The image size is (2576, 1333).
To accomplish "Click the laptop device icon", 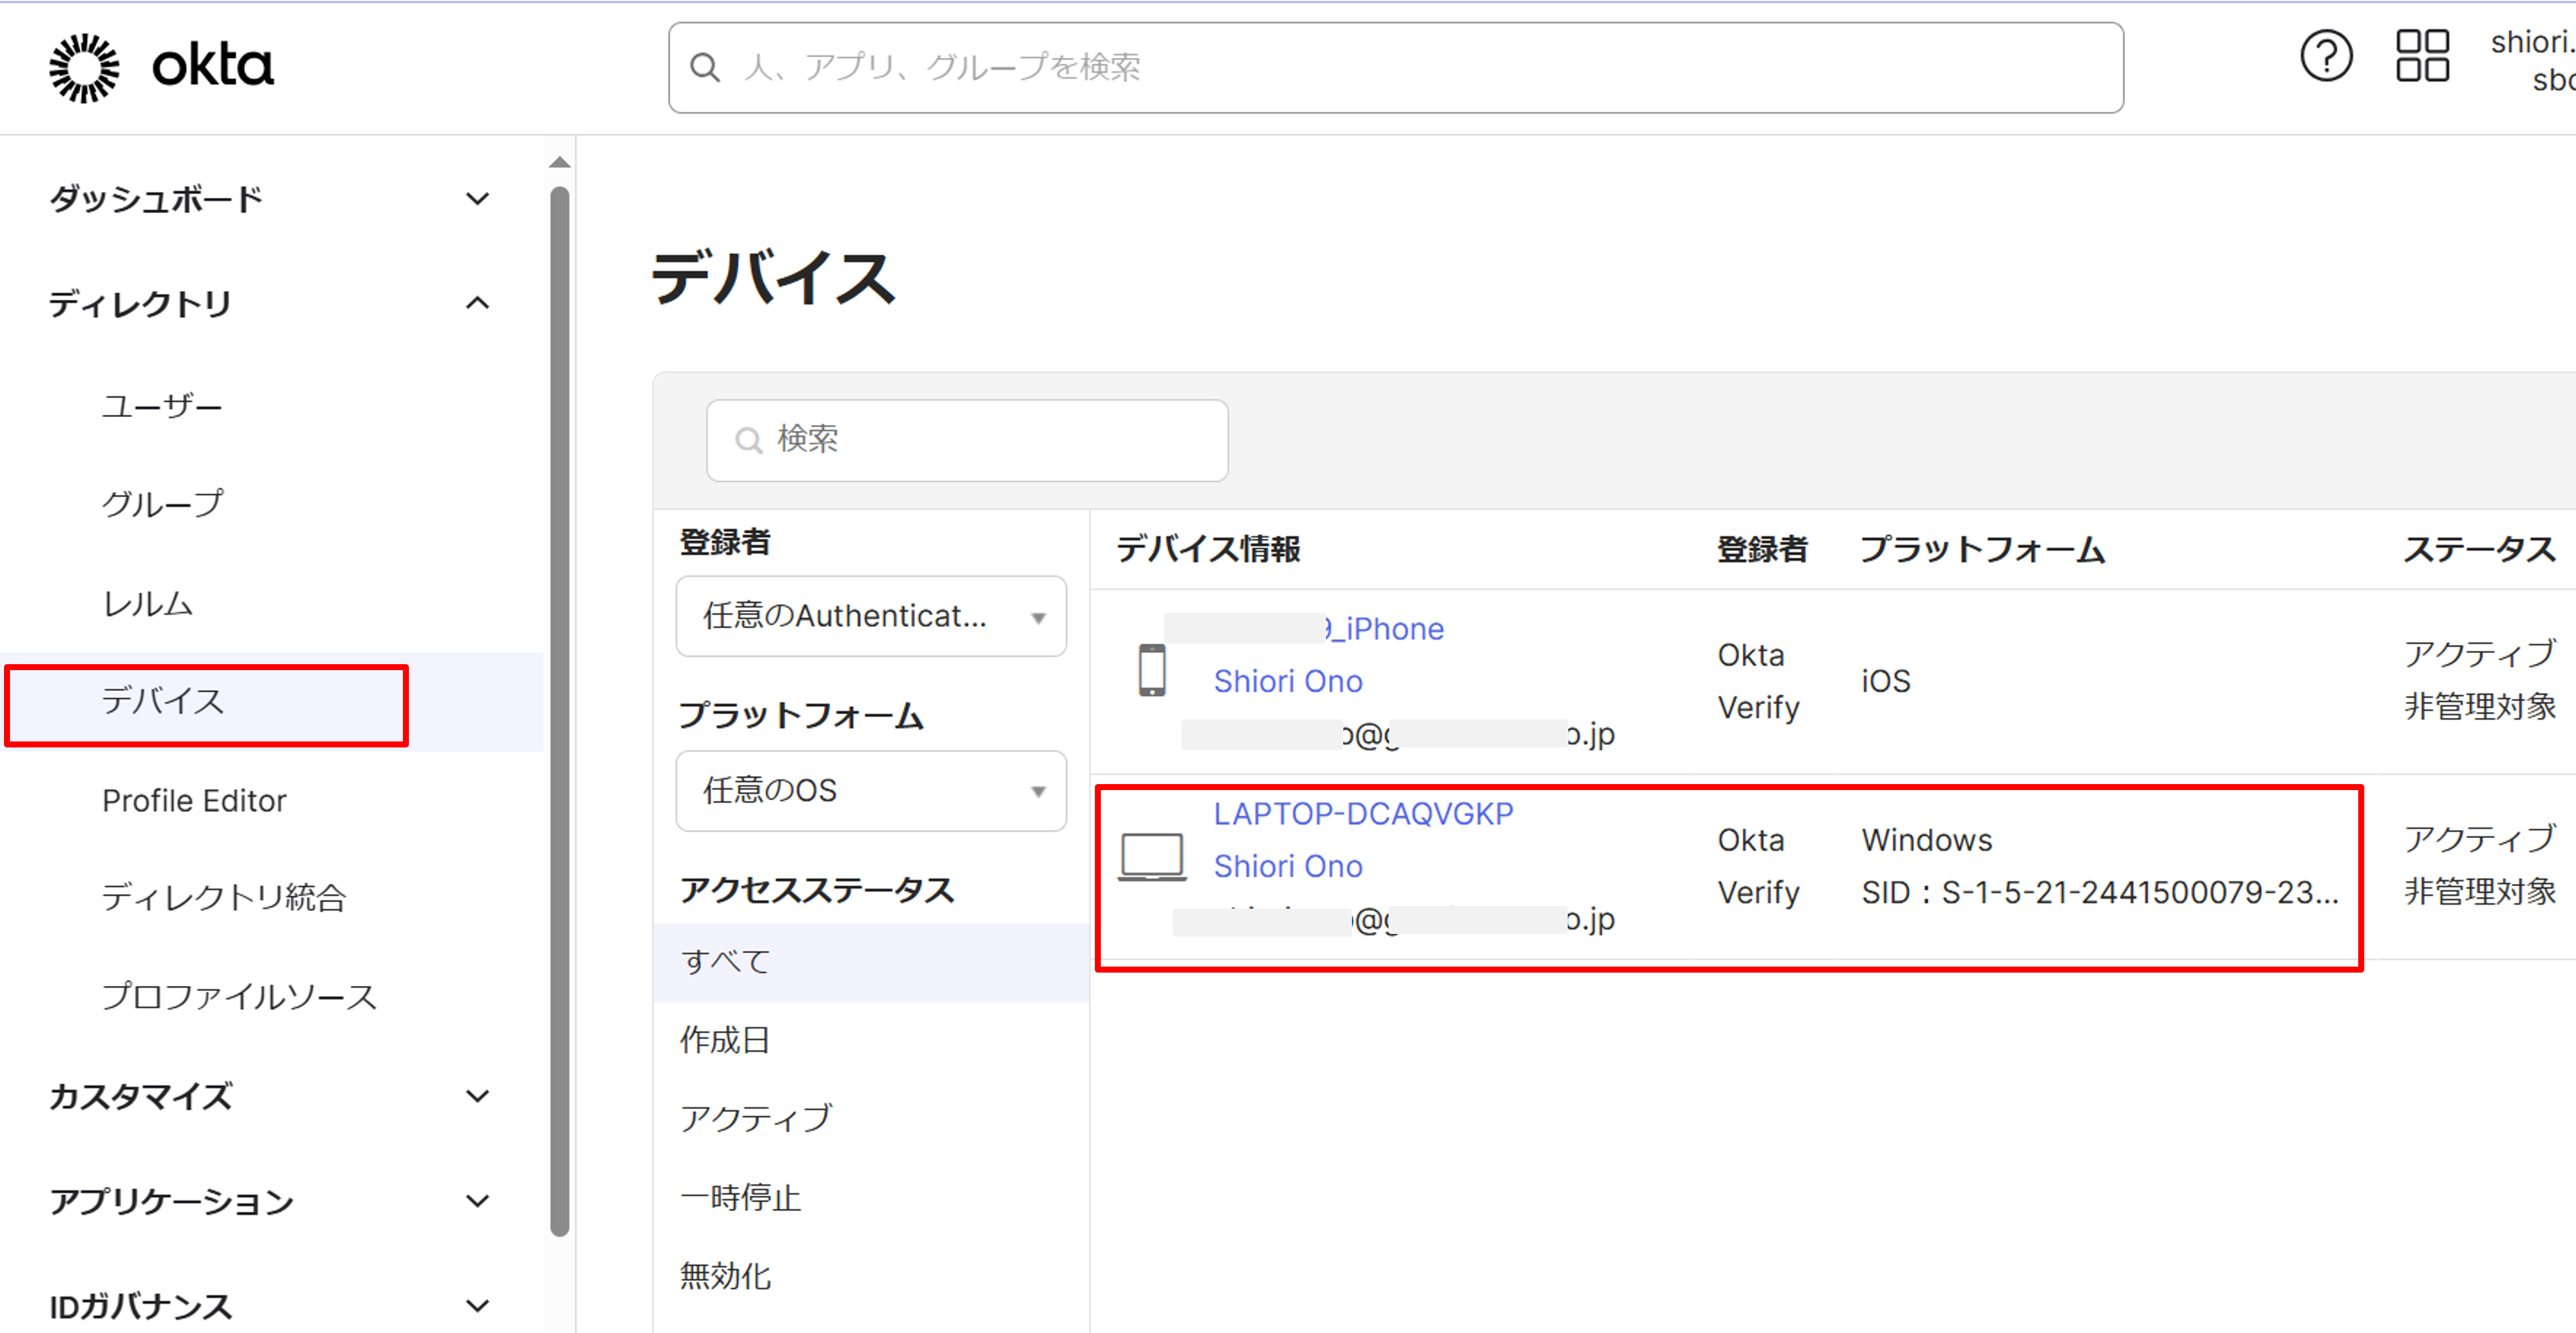I will [1152, 857].
